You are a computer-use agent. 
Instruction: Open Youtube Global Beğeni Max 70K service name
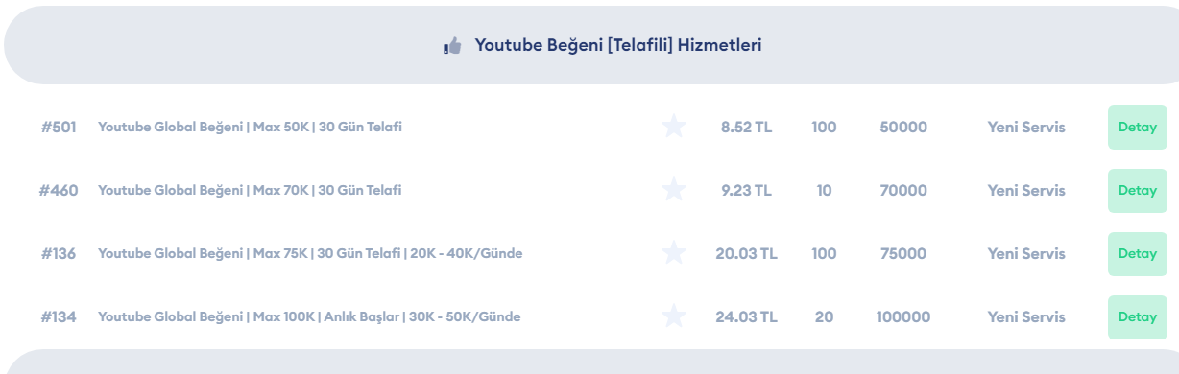(250, 190)
